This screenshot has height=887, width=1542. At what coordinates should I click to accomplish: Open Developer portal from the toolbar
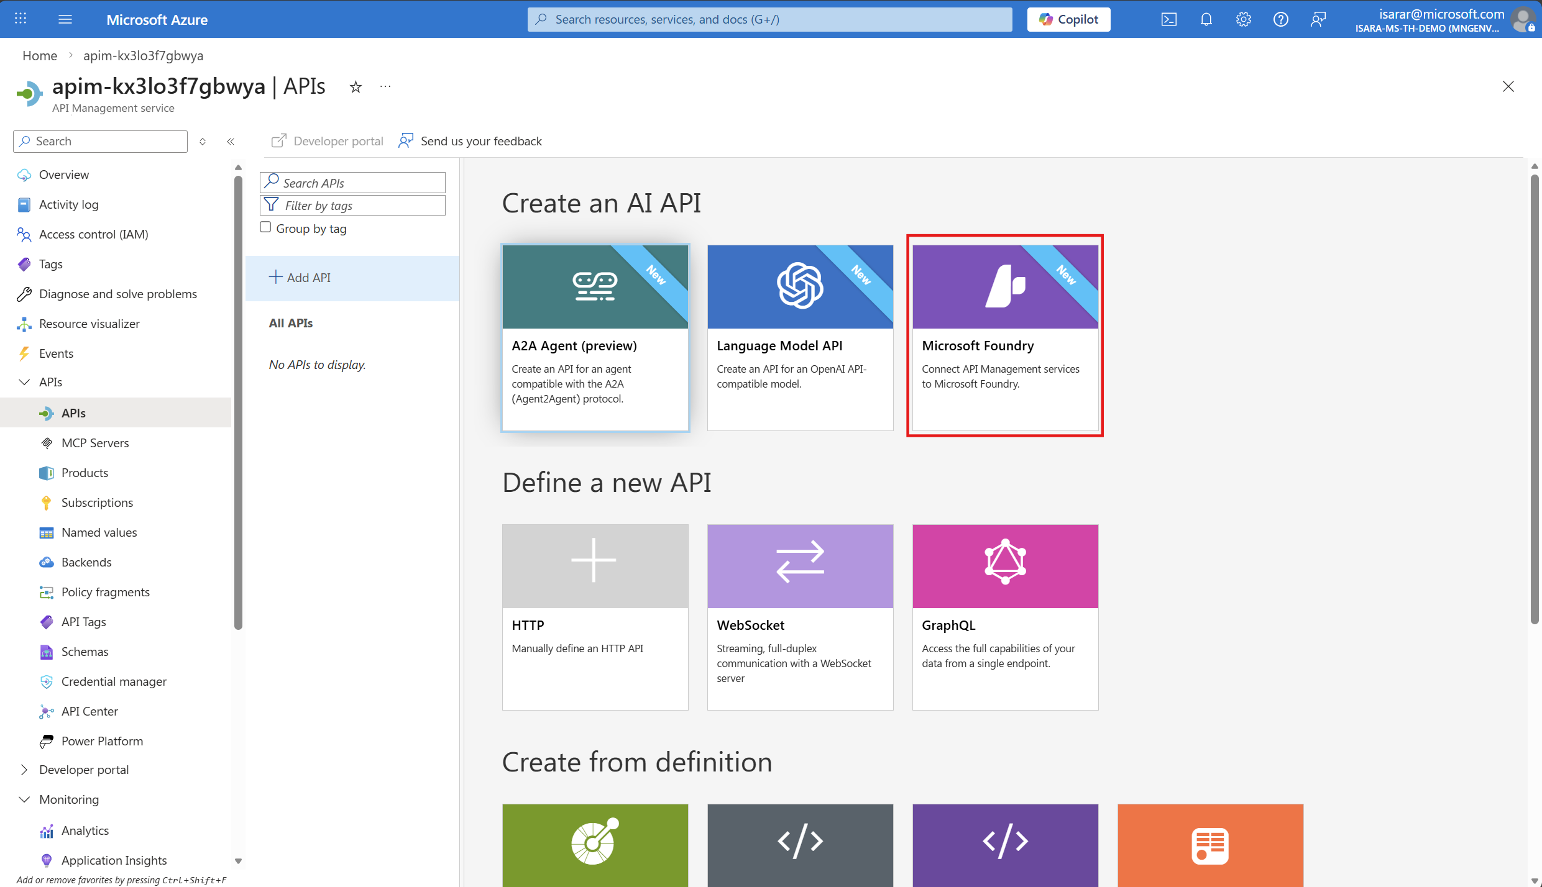coord(328,141)
